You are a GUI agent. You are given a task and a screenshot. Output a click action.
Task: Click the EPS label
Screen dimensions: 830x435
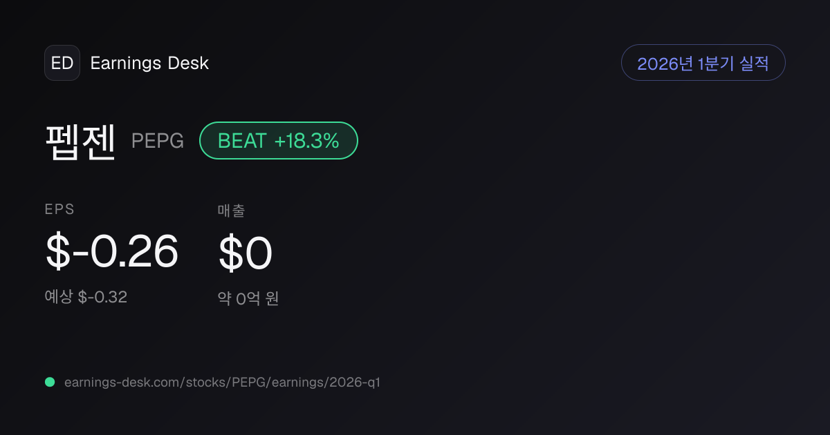[x=59, y=210]
